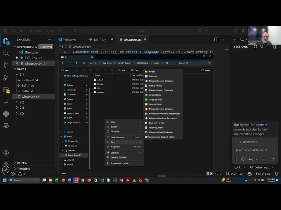Viewport: 281px width, 210px height.
Task: Open the Explorer view in the activity bar
Action: point(6,41)
